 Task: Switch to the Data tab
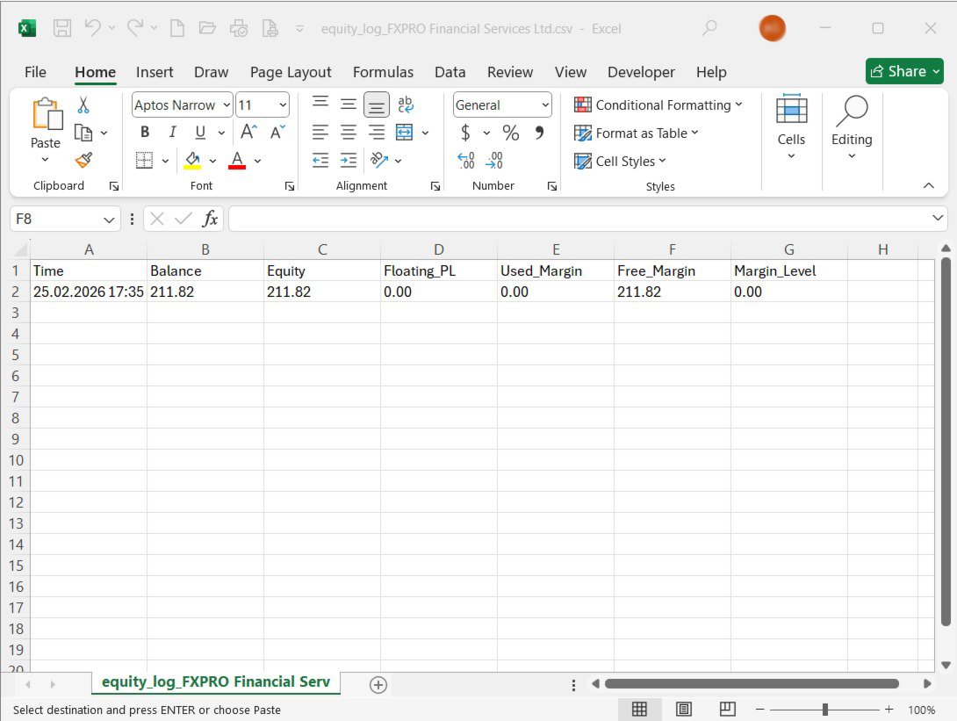pos(450,72)
